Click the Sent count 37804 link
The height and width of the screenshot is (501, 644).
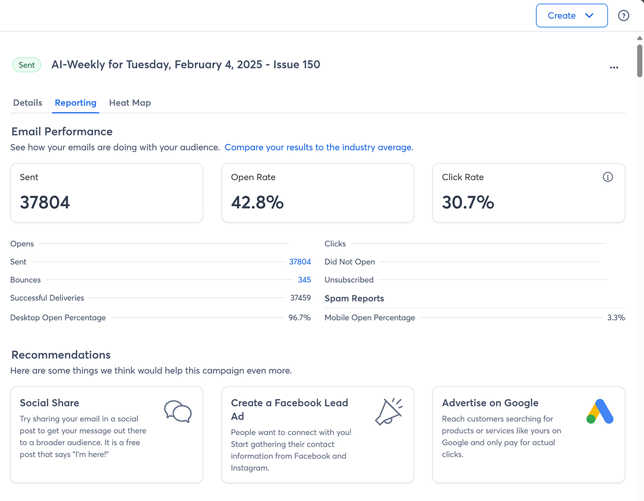click(x=300, y=262)
